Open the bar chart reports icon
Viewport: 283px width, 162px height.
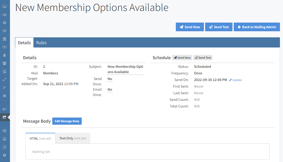pos(4,14)
